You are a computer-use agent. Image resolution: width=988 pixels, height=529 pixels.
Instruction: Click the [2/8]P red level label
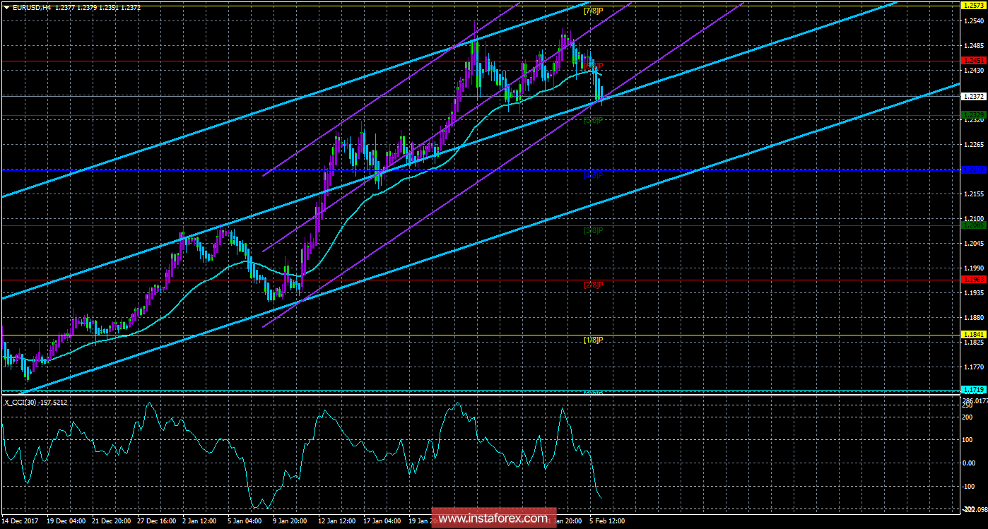[593, 285]
